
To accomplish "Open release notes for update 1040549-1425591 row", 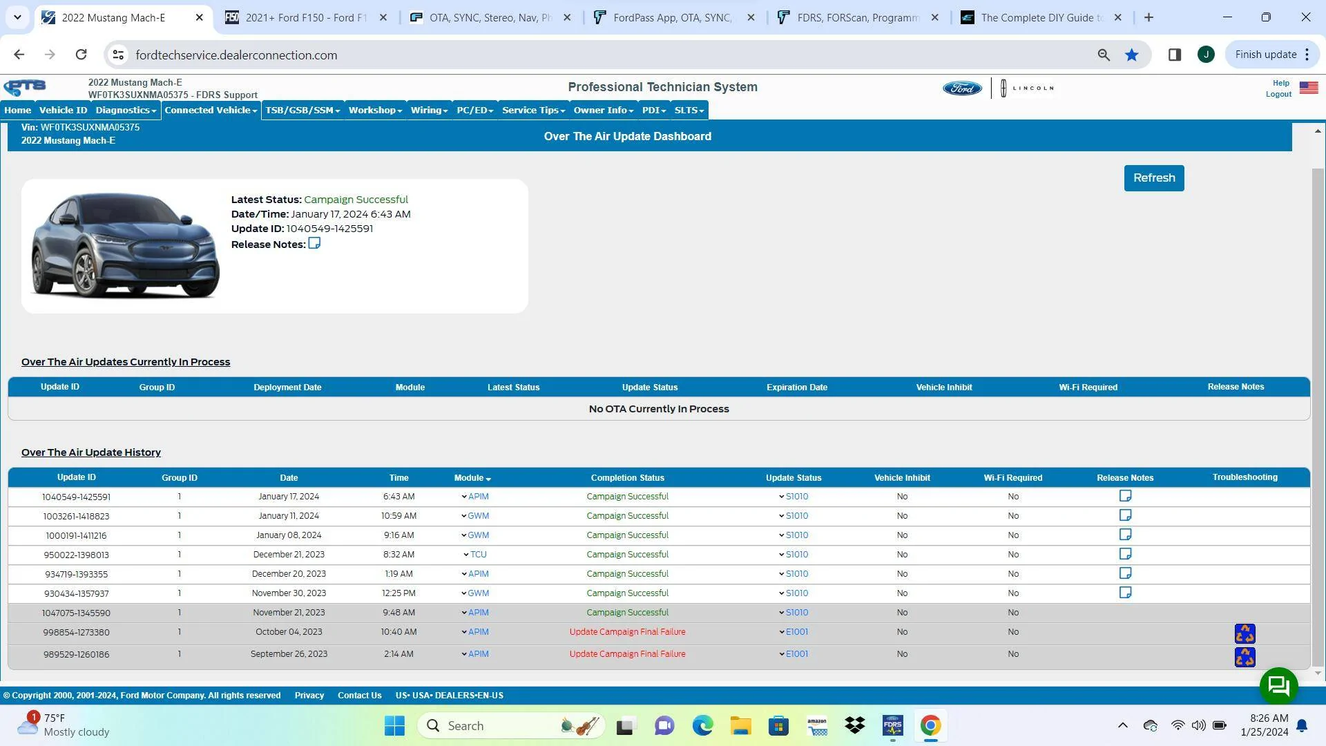I will 1125,496.
